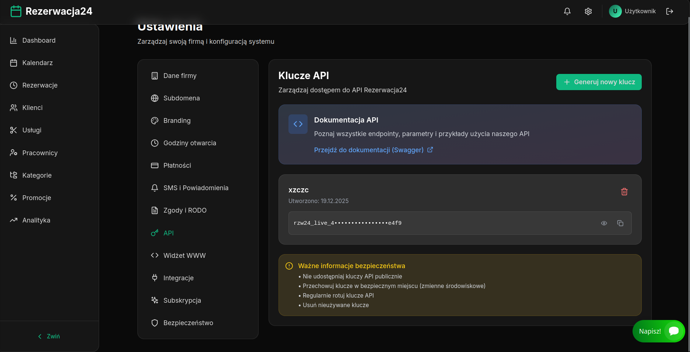This screenshot has height=352, width=690.
Task: Click the notifications bell icon
Action: [x=567, y=11]
